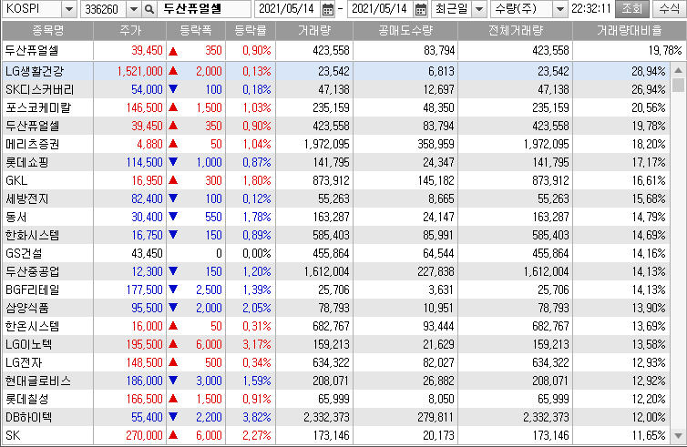Select the GS건설 row
This screenshot has width=687, height=447.
coord(336,253)
